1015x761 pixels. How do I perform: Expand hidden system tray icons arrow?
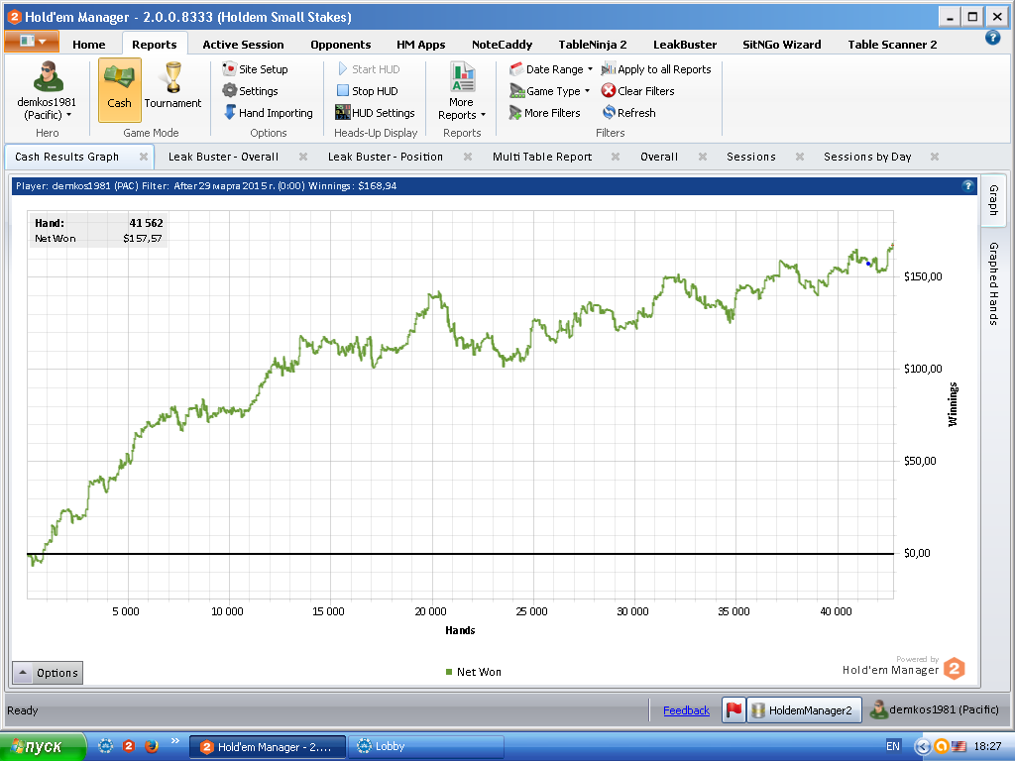922,747
